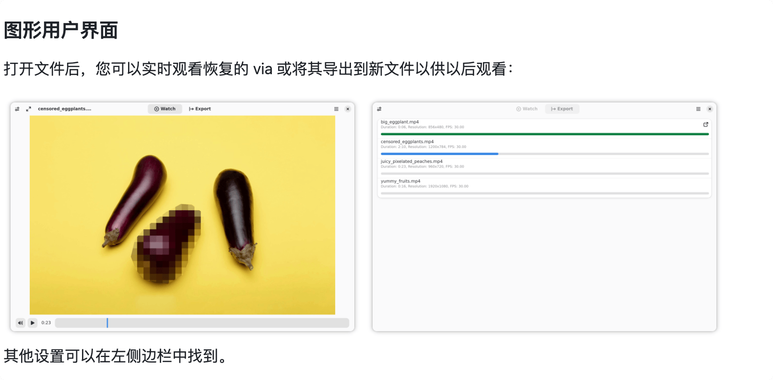Open hamburger menu in the export window
This screenshot has height=380, width=773.
[698, 109]
